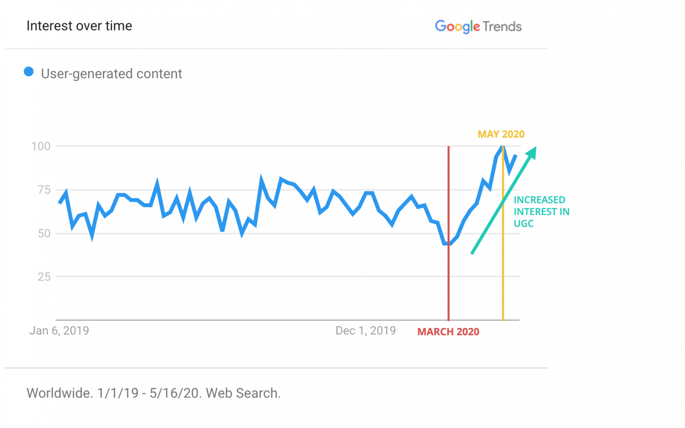This screenshot has height=428, width=685.
Task: Click the Interest over time heading
Action: [79, 26]
